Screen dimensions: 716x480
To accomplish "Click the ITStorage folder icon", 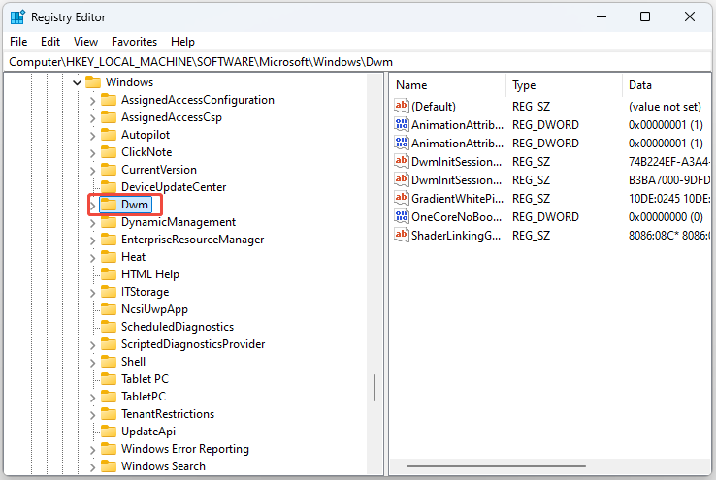I will coord(109,291).
